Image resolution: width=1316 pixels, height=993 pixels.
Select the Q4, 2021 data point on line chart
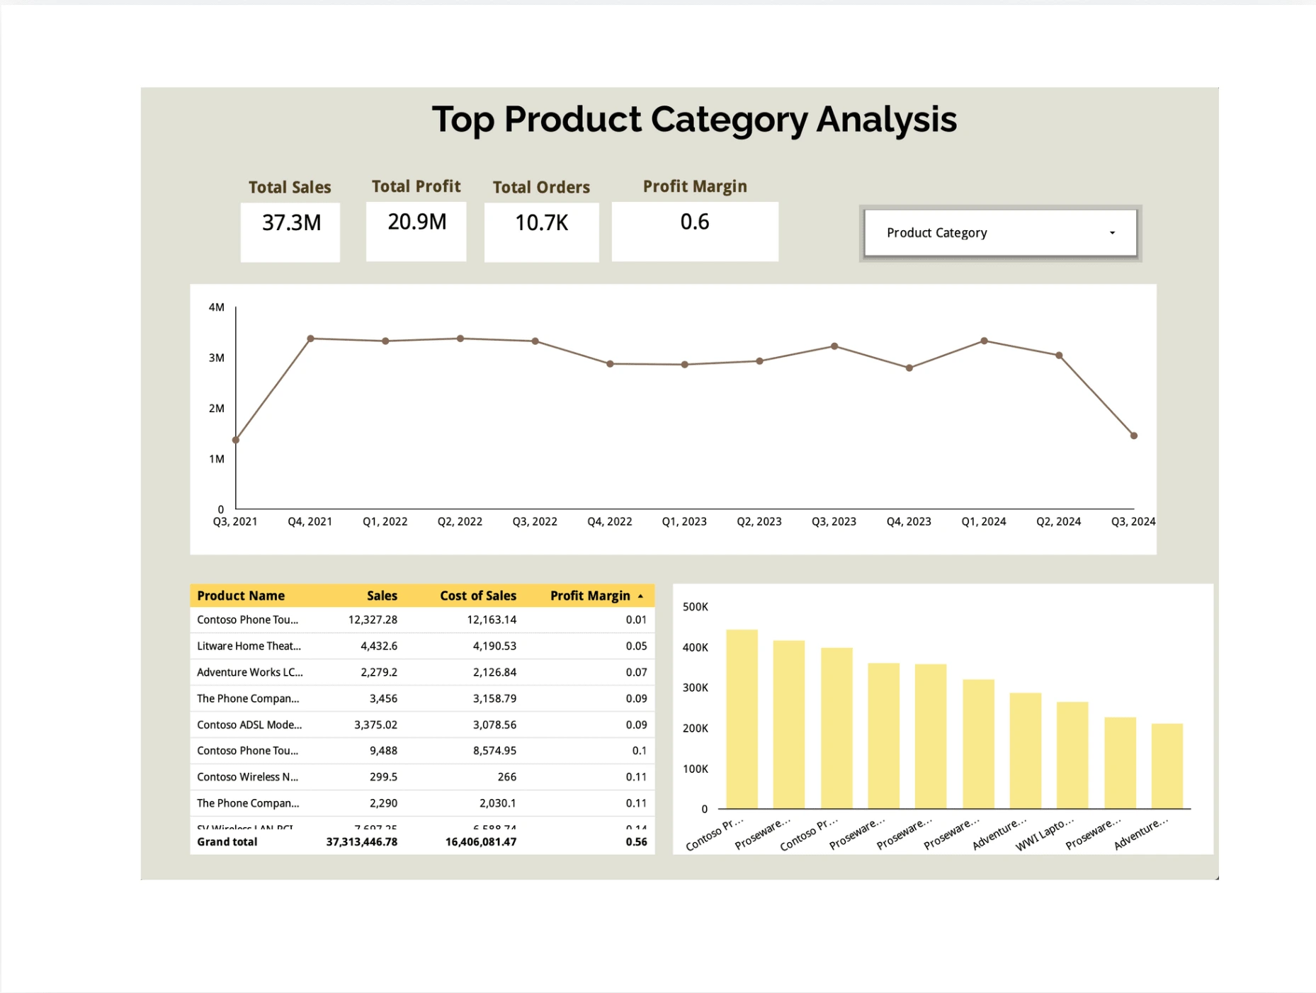(311, 339)
